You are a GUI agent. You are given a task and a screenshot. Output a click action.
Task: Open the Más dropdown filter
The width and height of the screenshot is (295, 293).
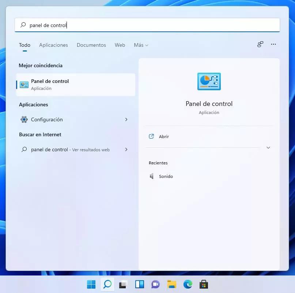pyautogui.click(x=141, y=45)
